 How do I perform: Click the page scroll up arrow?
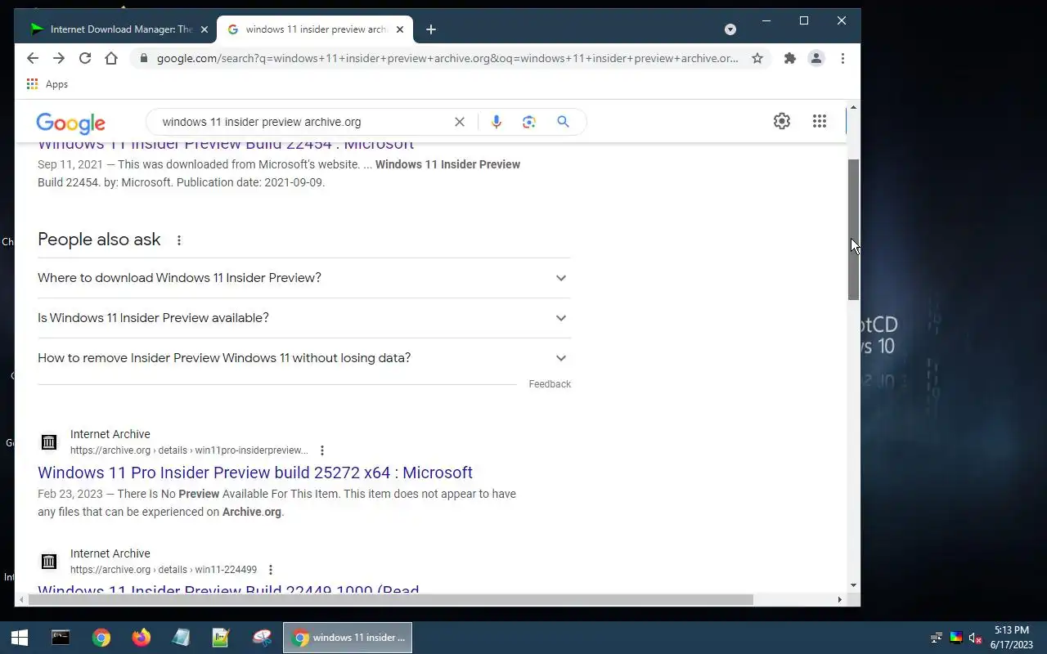[x=853, y=108]
